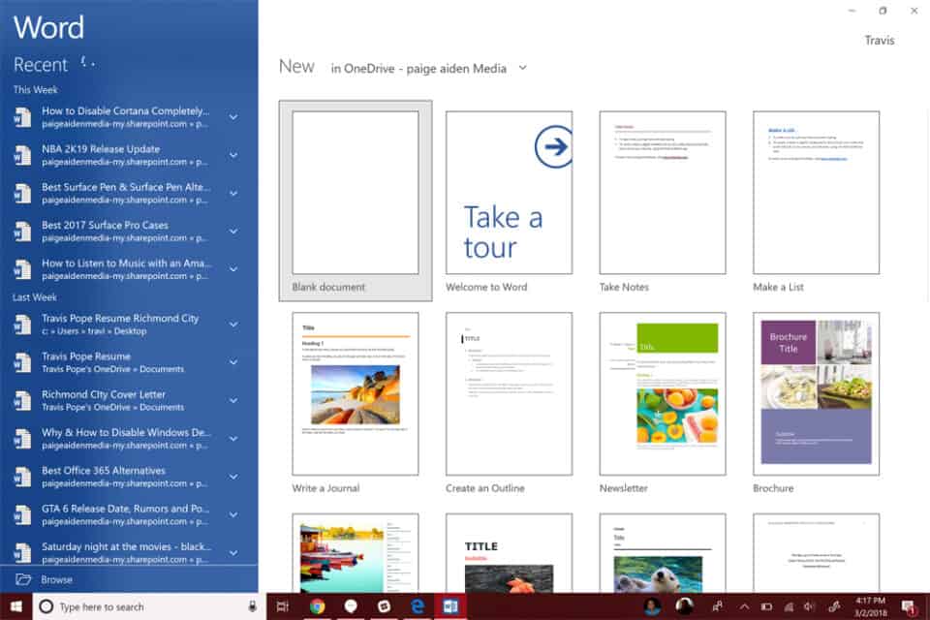This screenshot has height=620, width=930.
Task: Click the Word icon beside Travis Pope Resume
Action: (22, 362)
